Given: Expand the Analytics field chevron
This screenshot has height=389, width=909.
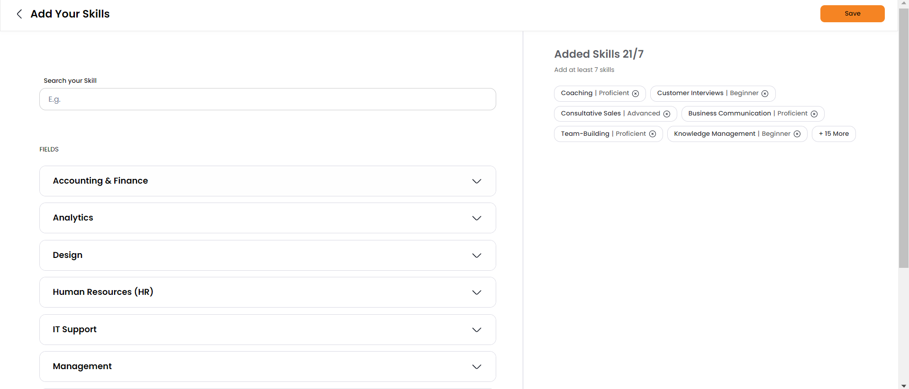Looking at the screenshot, I should (477, 218).
